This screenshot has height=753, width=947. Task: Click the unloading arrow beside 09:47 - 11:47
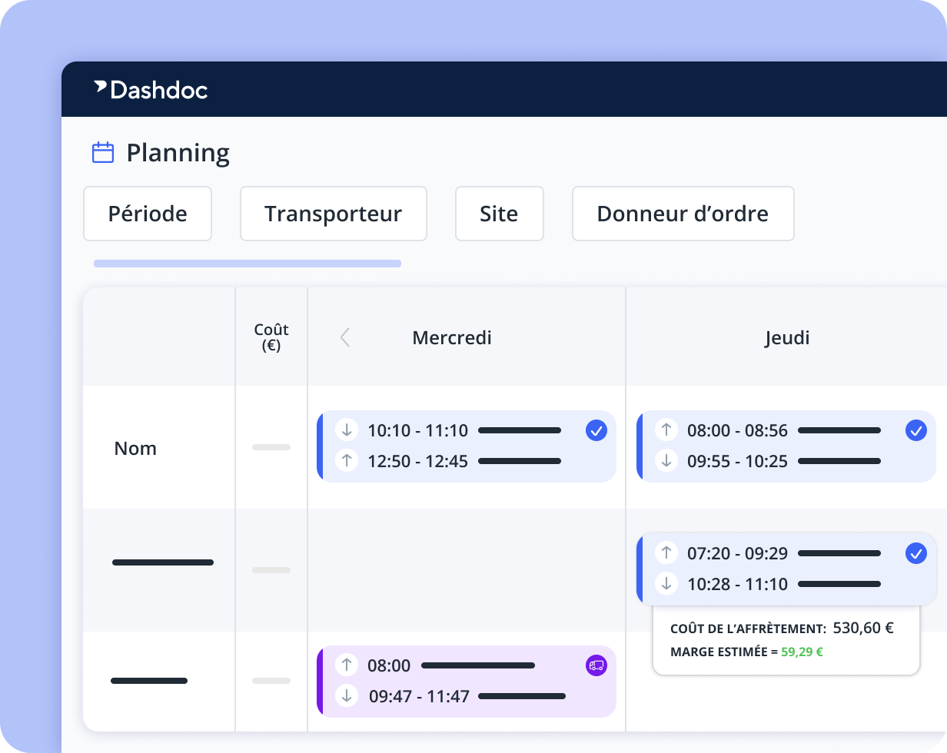click(x=347, y=696)
